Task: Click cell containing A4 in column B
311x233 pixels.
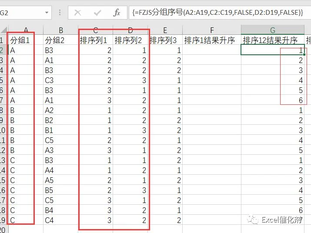Action: click(61, 170)
